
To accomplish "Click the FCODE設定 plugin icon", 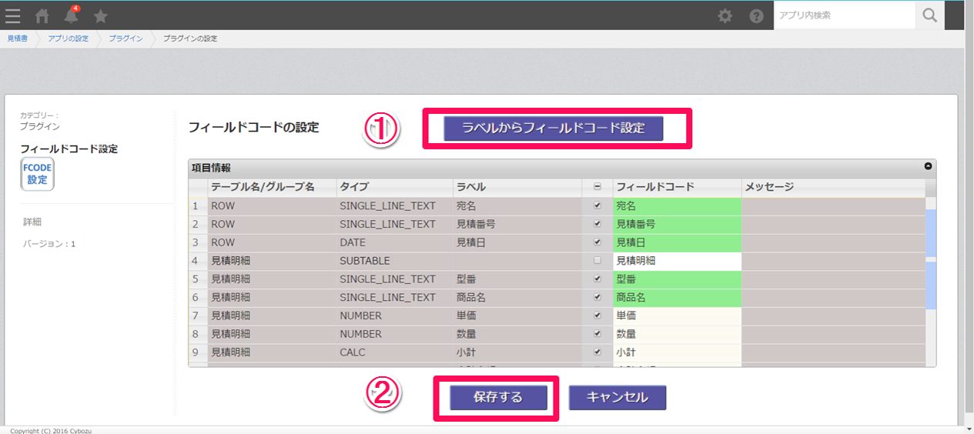I will (37, 174).
